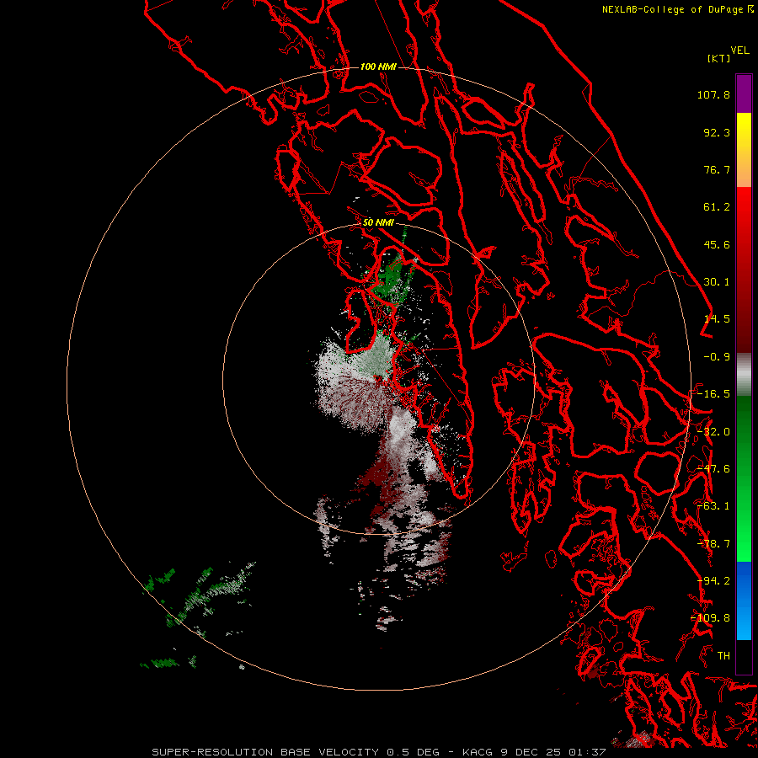The image size is (758, 758).
Task: Click the -16.5 velocity scale value
Action: [x=713, y=394]
